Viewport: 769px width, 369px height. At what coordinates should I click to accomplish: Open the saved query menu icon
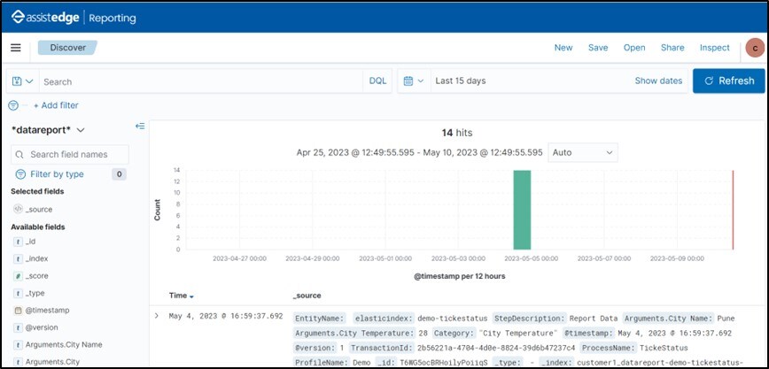[22, 81]
